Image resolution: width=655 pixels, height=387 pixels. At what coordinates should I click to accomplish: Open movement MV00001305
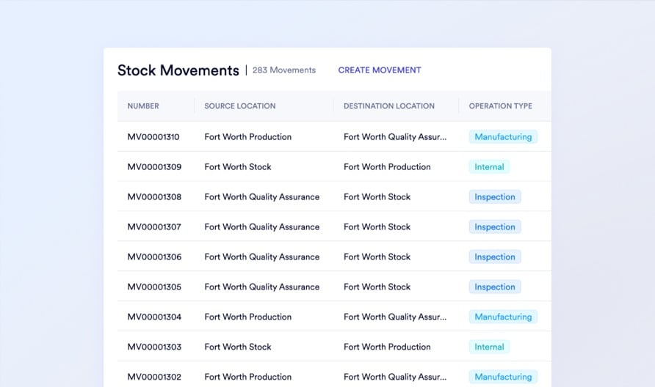[x=154, y=287]
